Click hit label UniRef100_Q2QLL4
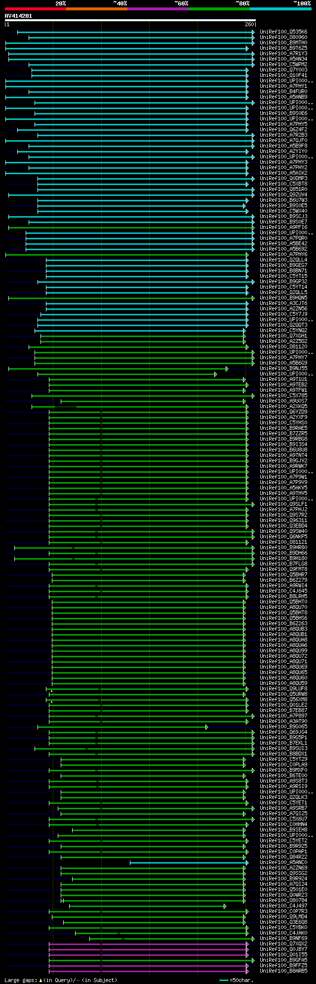The width and height of the screenshot is (316, 984). pos(283,260)
